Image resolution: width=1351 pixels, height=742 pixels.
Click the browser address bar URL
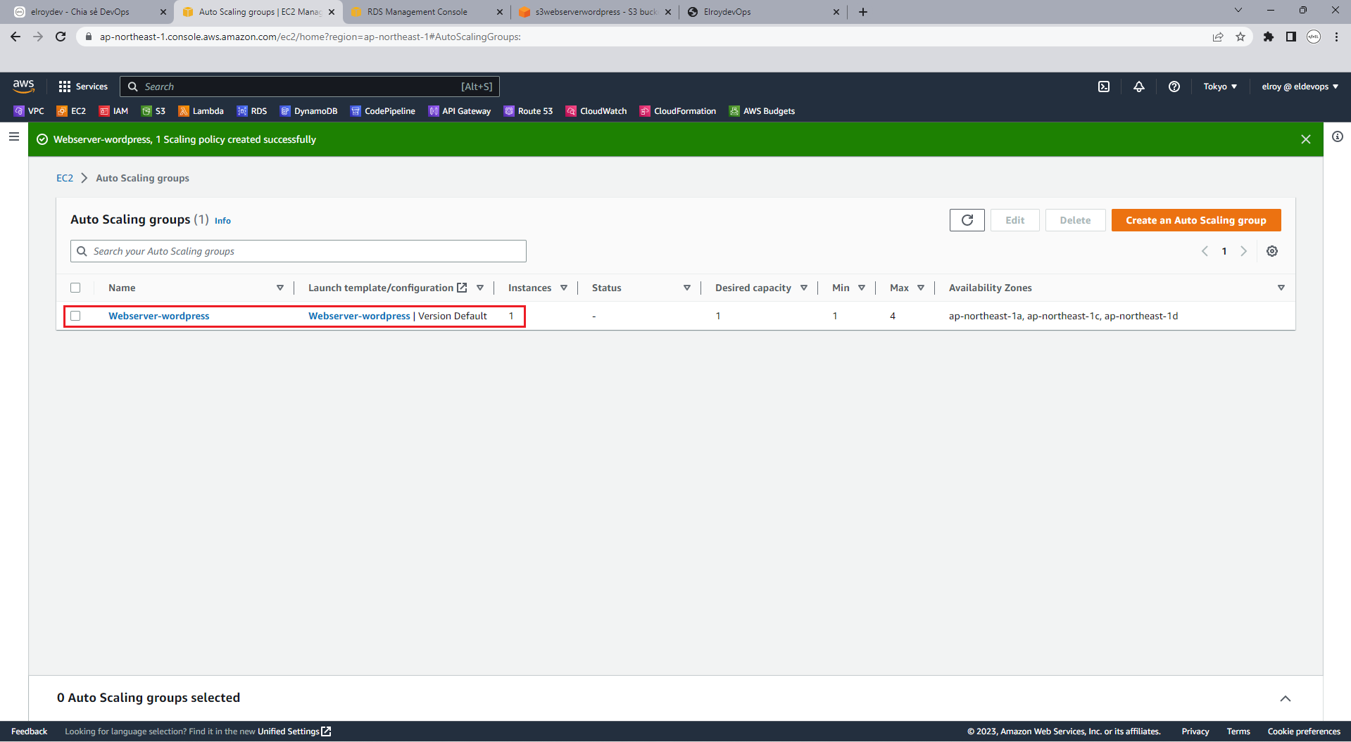click(310, 37)
